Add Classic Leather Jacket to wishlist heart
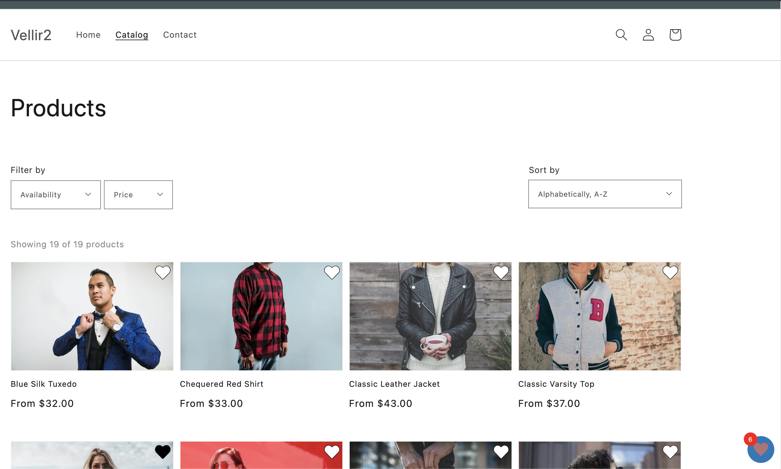 (501, 273)
